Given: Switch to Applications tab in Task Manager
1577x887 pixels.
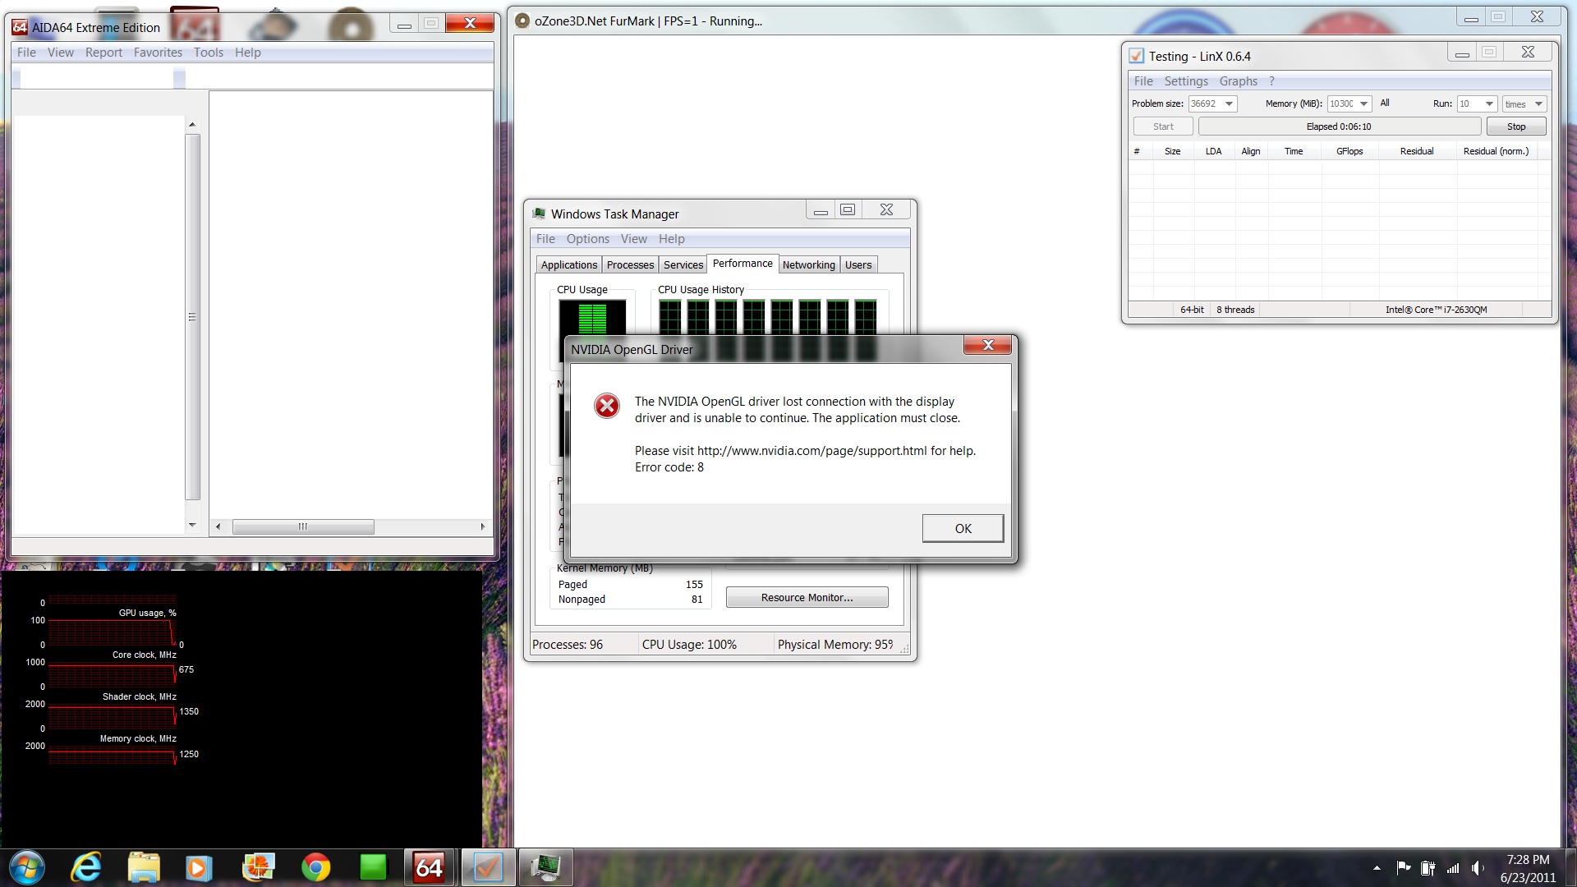Looking at the screenshot, I should coord(569,264).
